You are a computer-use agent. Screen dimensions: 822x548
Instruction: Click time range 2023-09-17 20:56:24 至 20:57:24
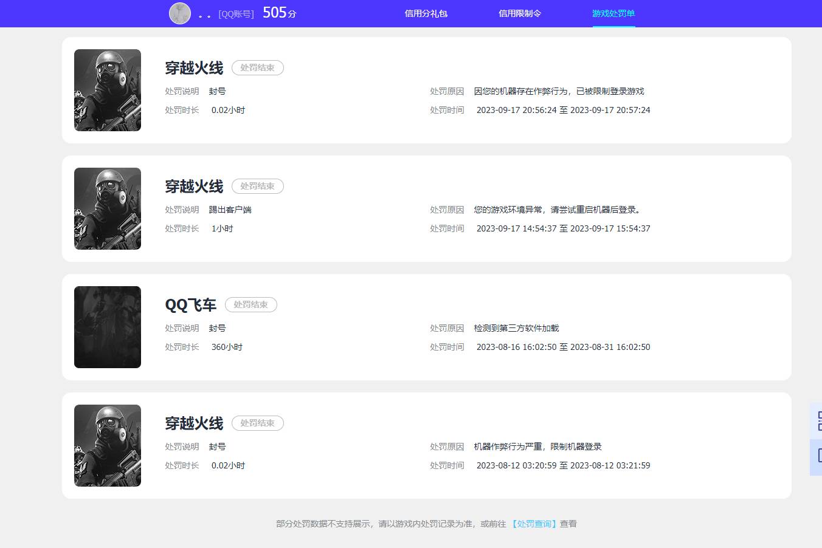click(563, 110)
